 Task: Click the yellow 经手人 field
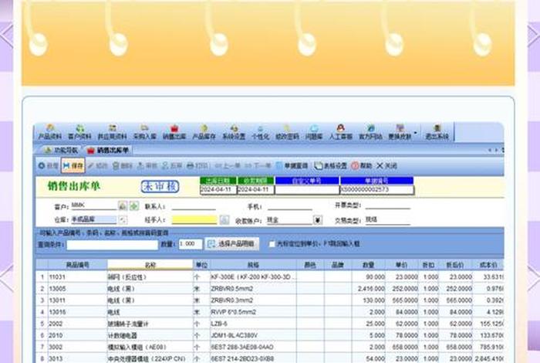[194, 220]
